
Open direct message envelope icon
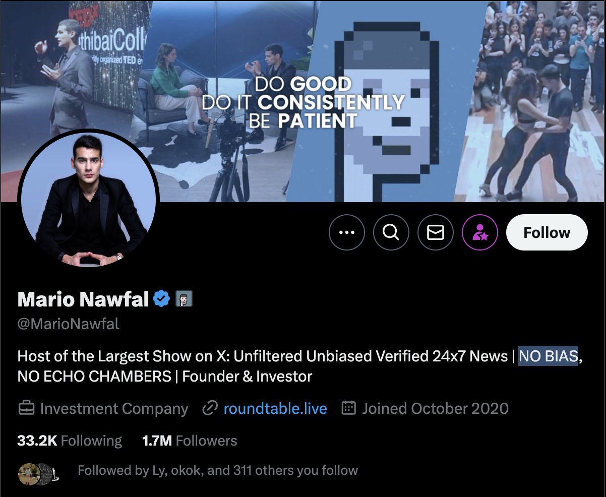point(436,232)
